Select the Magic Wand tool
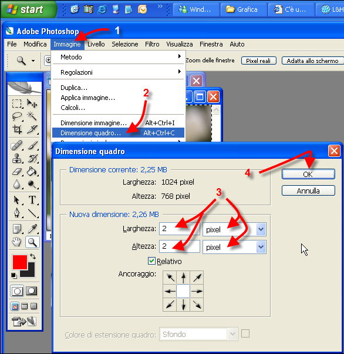 32,116
